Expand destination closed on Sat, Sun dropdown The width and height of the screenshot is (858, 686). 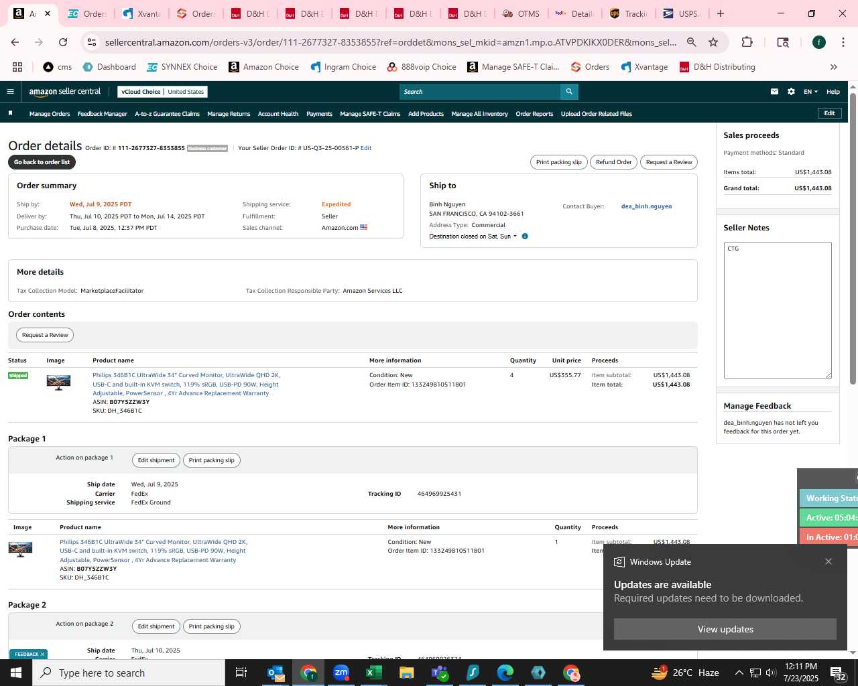473,236
